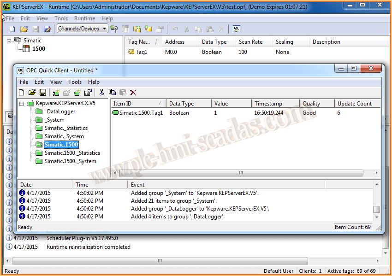
Task: Select the _DataLogger group in the tree
Action: click(x=60, y=112)
